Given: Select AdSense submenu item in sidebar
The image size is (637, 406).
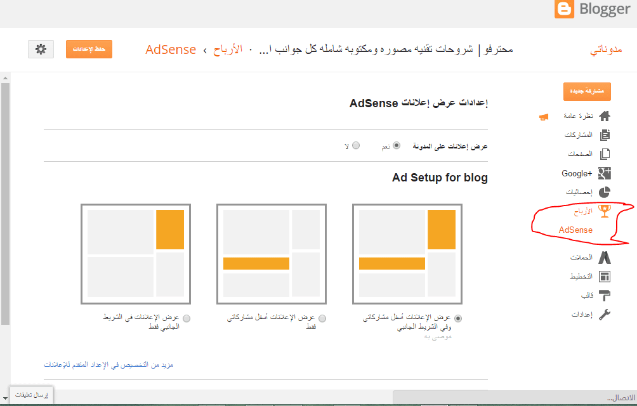Looking at the screenshot, I should click(x=575, y=230).
